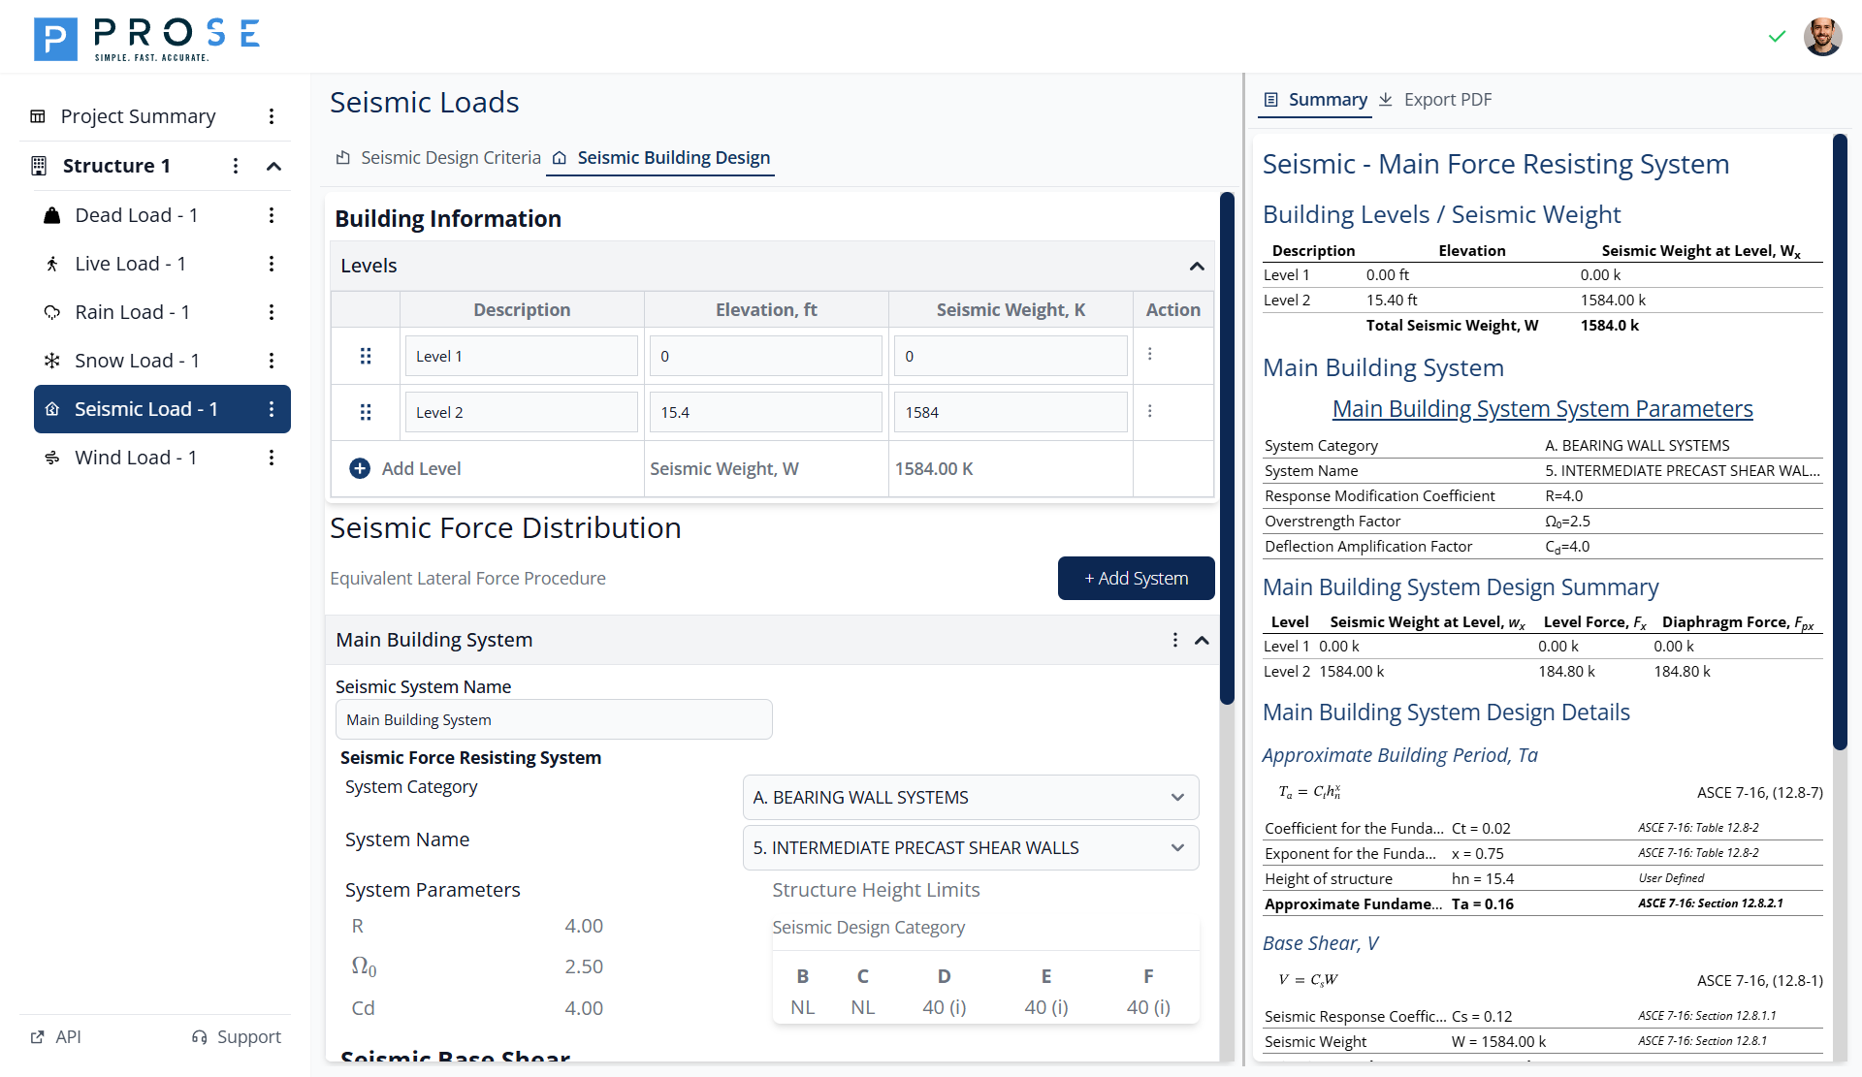Open Structure 1 kebab menu
Image resolution: width=1862 pixels, height=1077 pixels.
pos(236,166)
